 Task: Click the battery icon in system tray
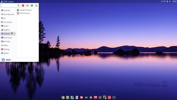tap(167, 1)
